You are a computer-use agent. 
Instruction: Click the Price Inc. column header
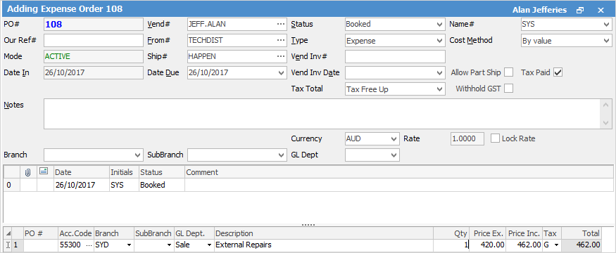(x=524, y=234)
